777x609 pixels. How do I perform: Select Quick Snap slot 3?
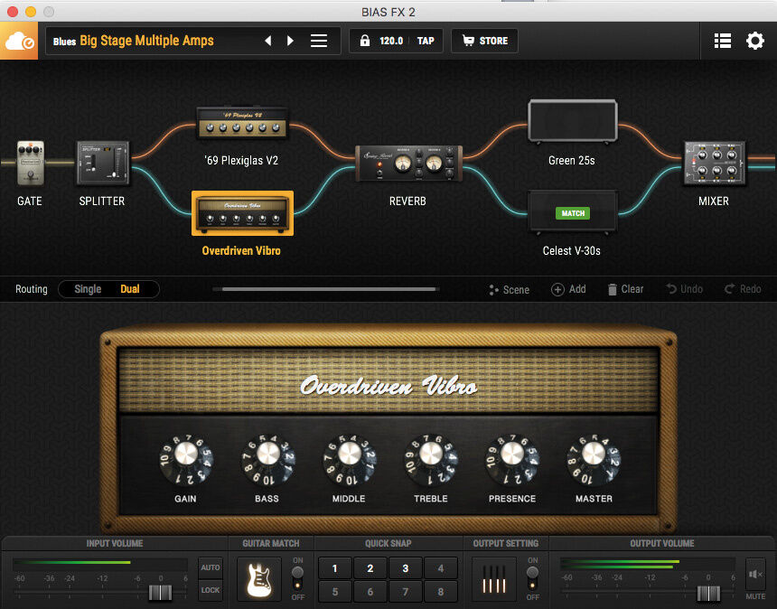405,568
